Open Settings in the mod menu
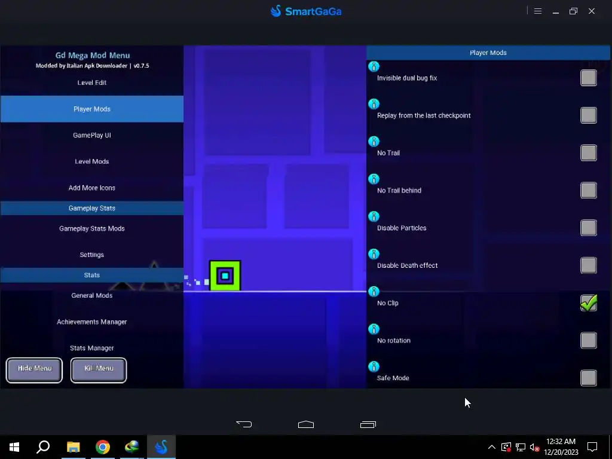Viewport: 612px width, 459px height. coord(91,255)
